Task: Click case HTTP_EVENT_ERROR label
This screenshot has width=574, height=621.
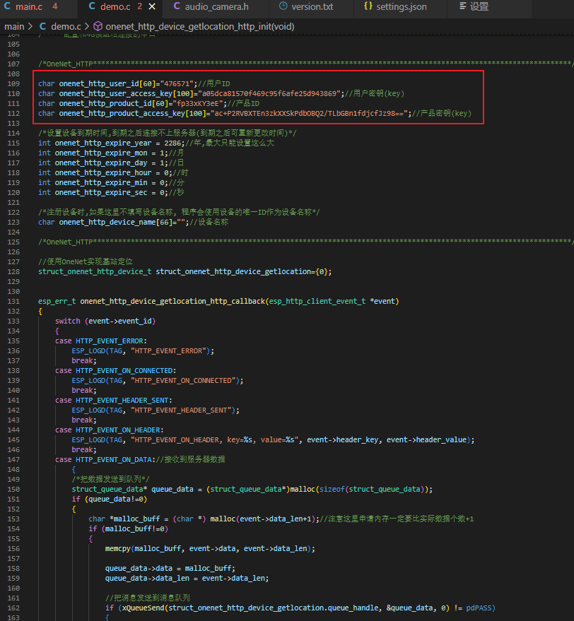Action: 101,341
